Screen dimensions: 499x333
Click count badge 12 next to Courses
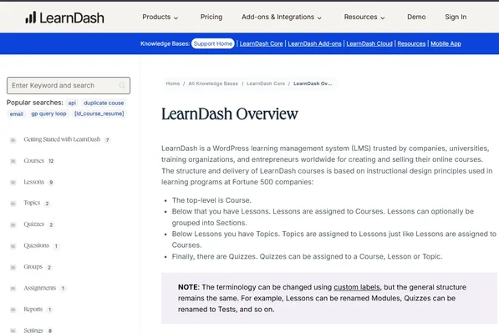tap(51, 161)
